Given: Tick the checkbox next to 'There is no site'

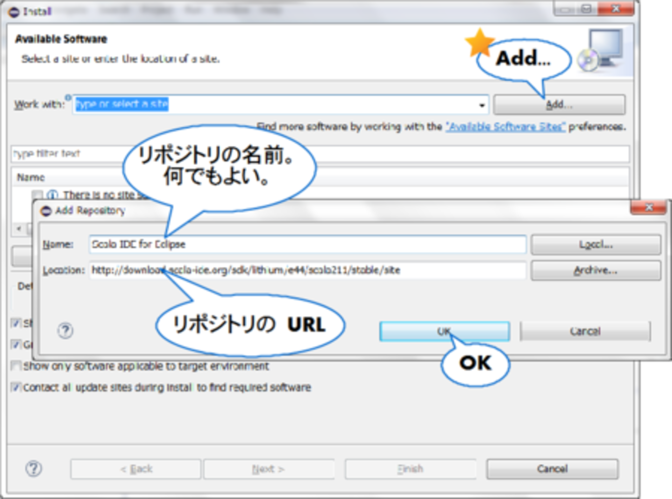Looking at the screenshot, I should pyautogui.click(x=37, y=195).
